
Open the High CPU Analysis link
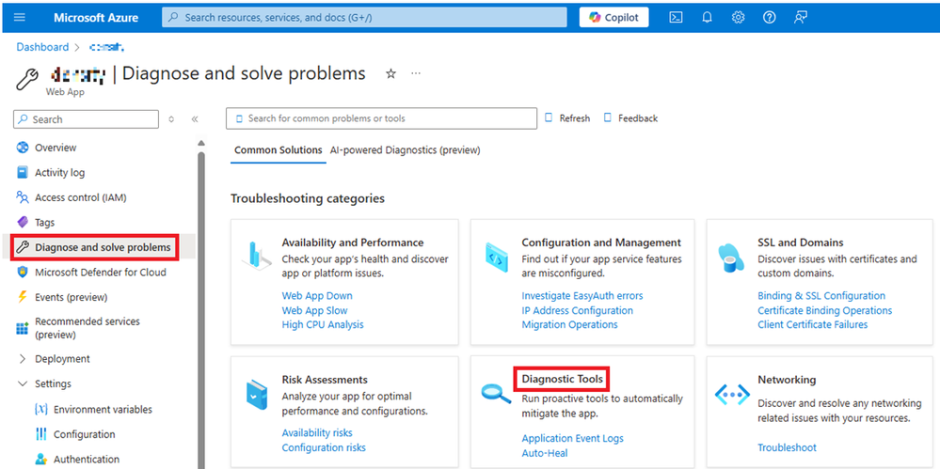323,324
